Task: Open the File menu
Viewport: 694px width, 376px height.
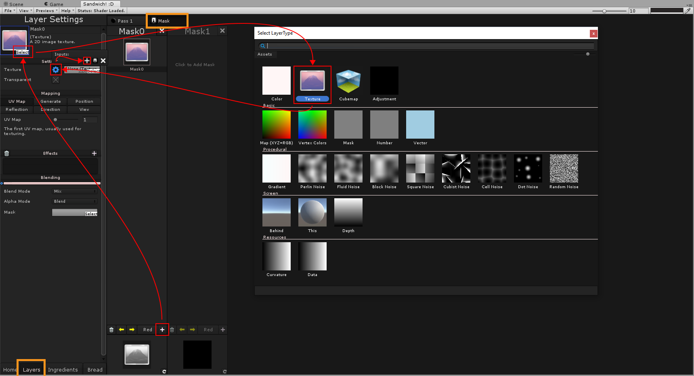Action: pos(10,11)
